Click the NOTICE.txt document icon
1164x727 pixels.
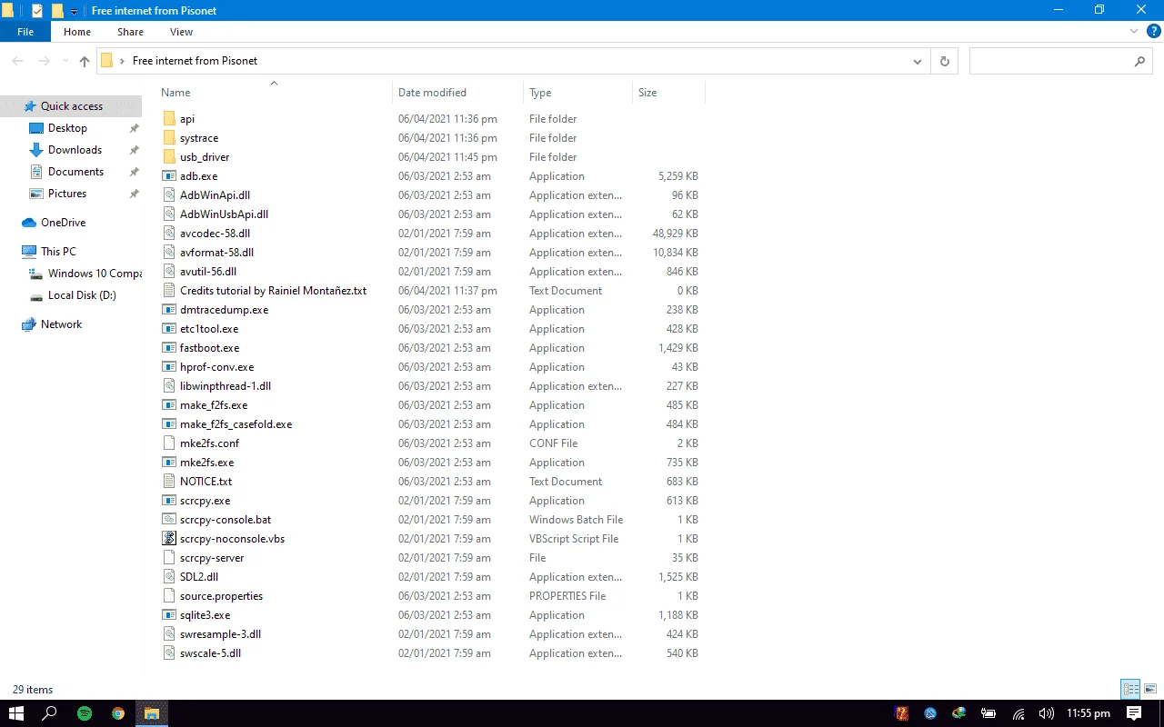[x=169, y=482]
